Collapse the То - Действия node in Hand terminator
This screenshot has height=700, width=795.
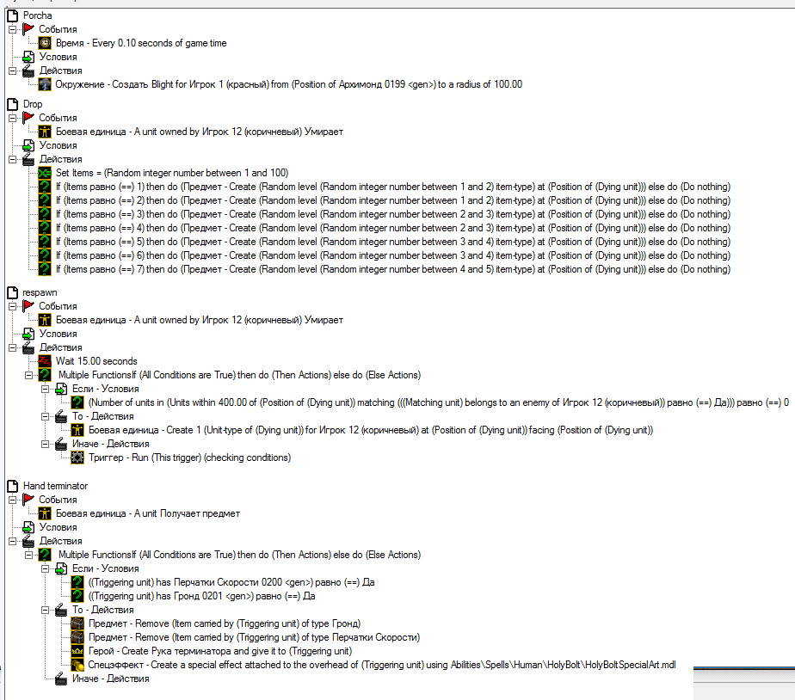click(45, 610)
